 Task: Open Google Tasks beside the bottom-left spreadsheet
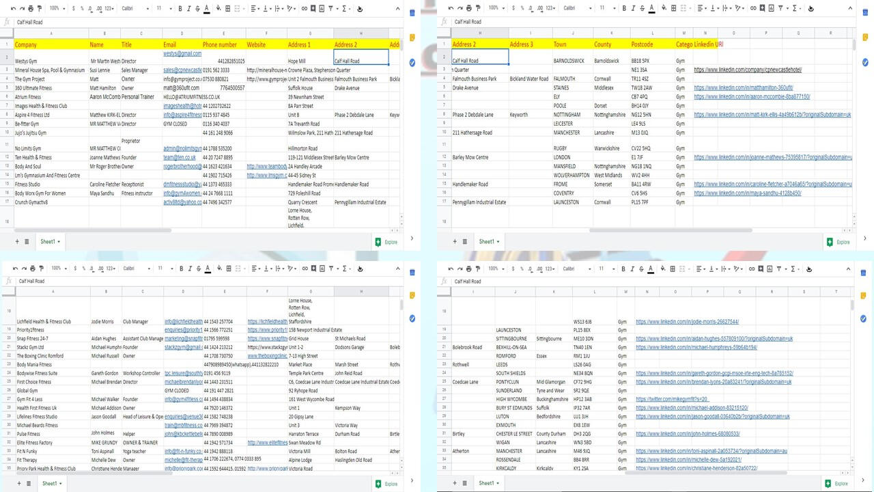[412, 318]
